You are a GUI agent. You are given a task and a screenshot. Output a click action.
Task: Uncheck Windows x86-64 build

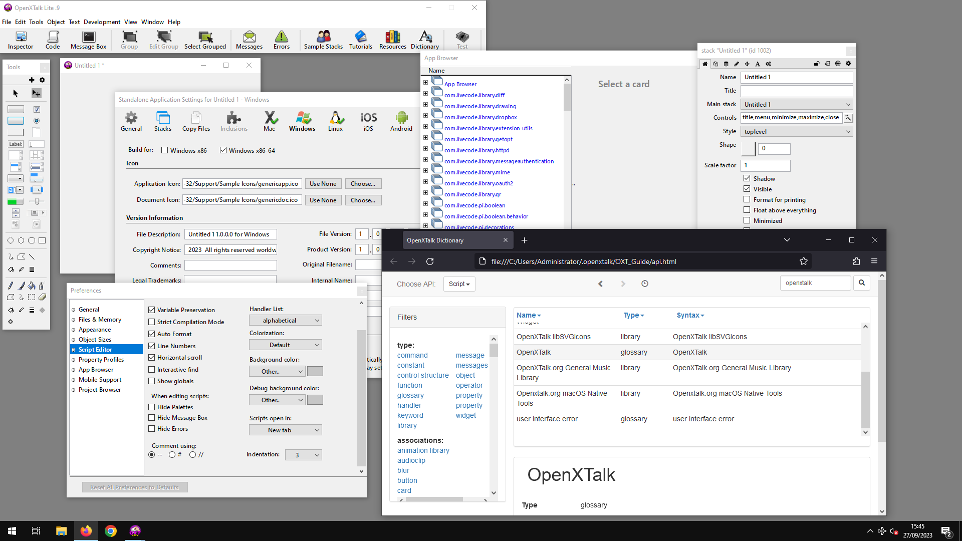(223, 150)
